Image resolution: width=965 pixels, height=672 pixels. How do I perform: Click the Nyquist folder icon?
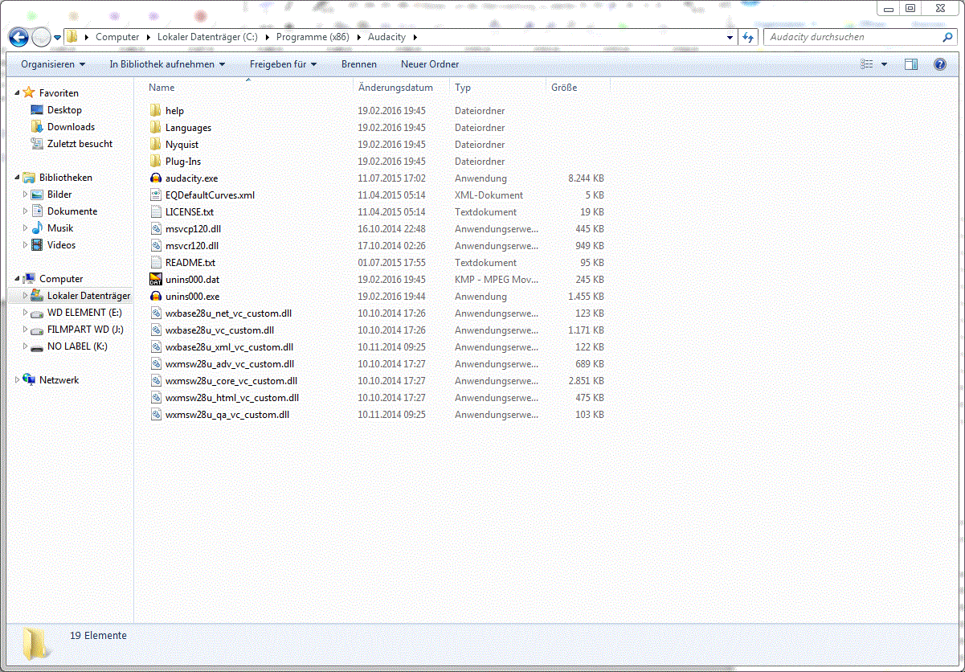pyautogui.click(x=156, y=145)
